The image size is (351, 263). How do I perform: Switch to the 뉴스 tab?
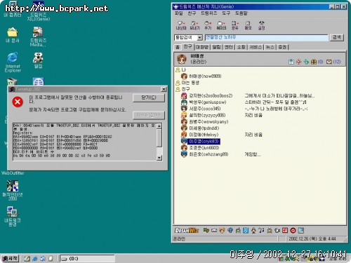click(x=270, y=47)
